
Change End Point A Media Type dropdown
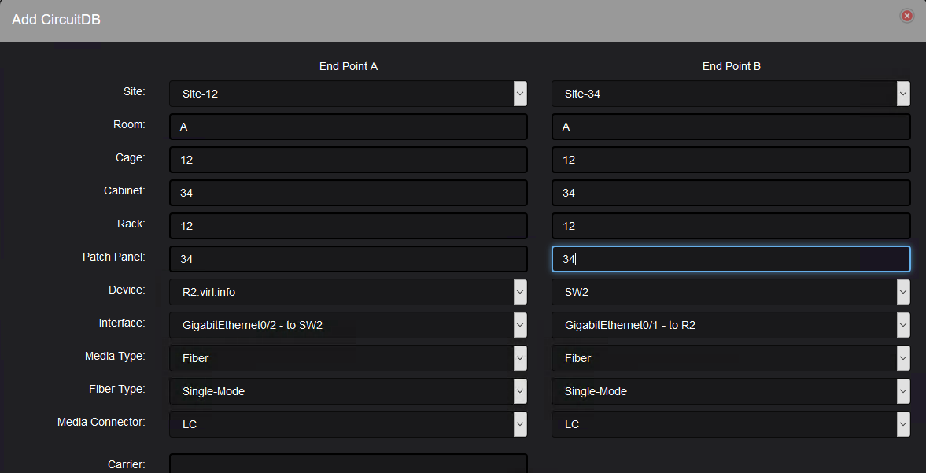click(x=348, y=358)
